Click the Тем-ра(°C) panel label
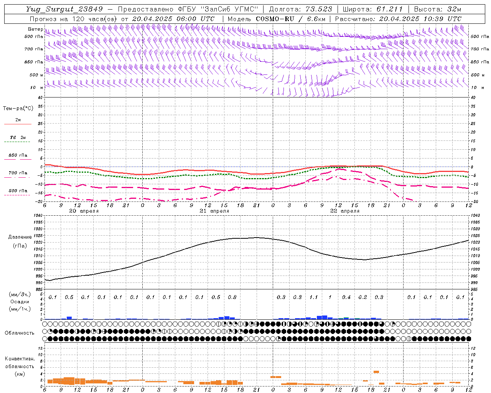Image resolution: width=491 pixels, height=393 pixels. [x=18, y=109]
